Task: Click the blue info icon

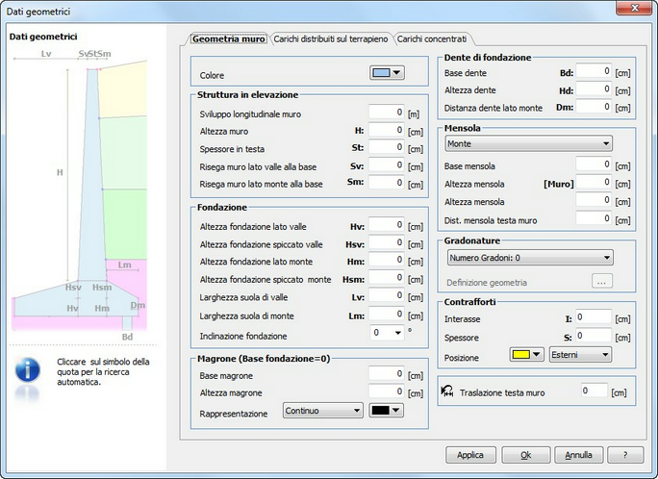Action: tap(28, 370)
